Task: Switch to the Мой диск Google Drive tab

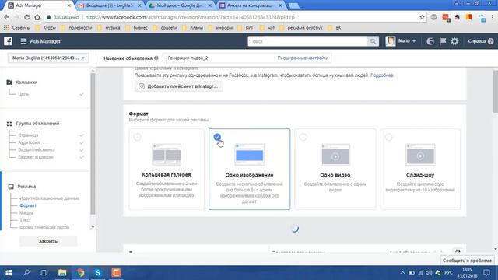Action: tap(181, 5)
